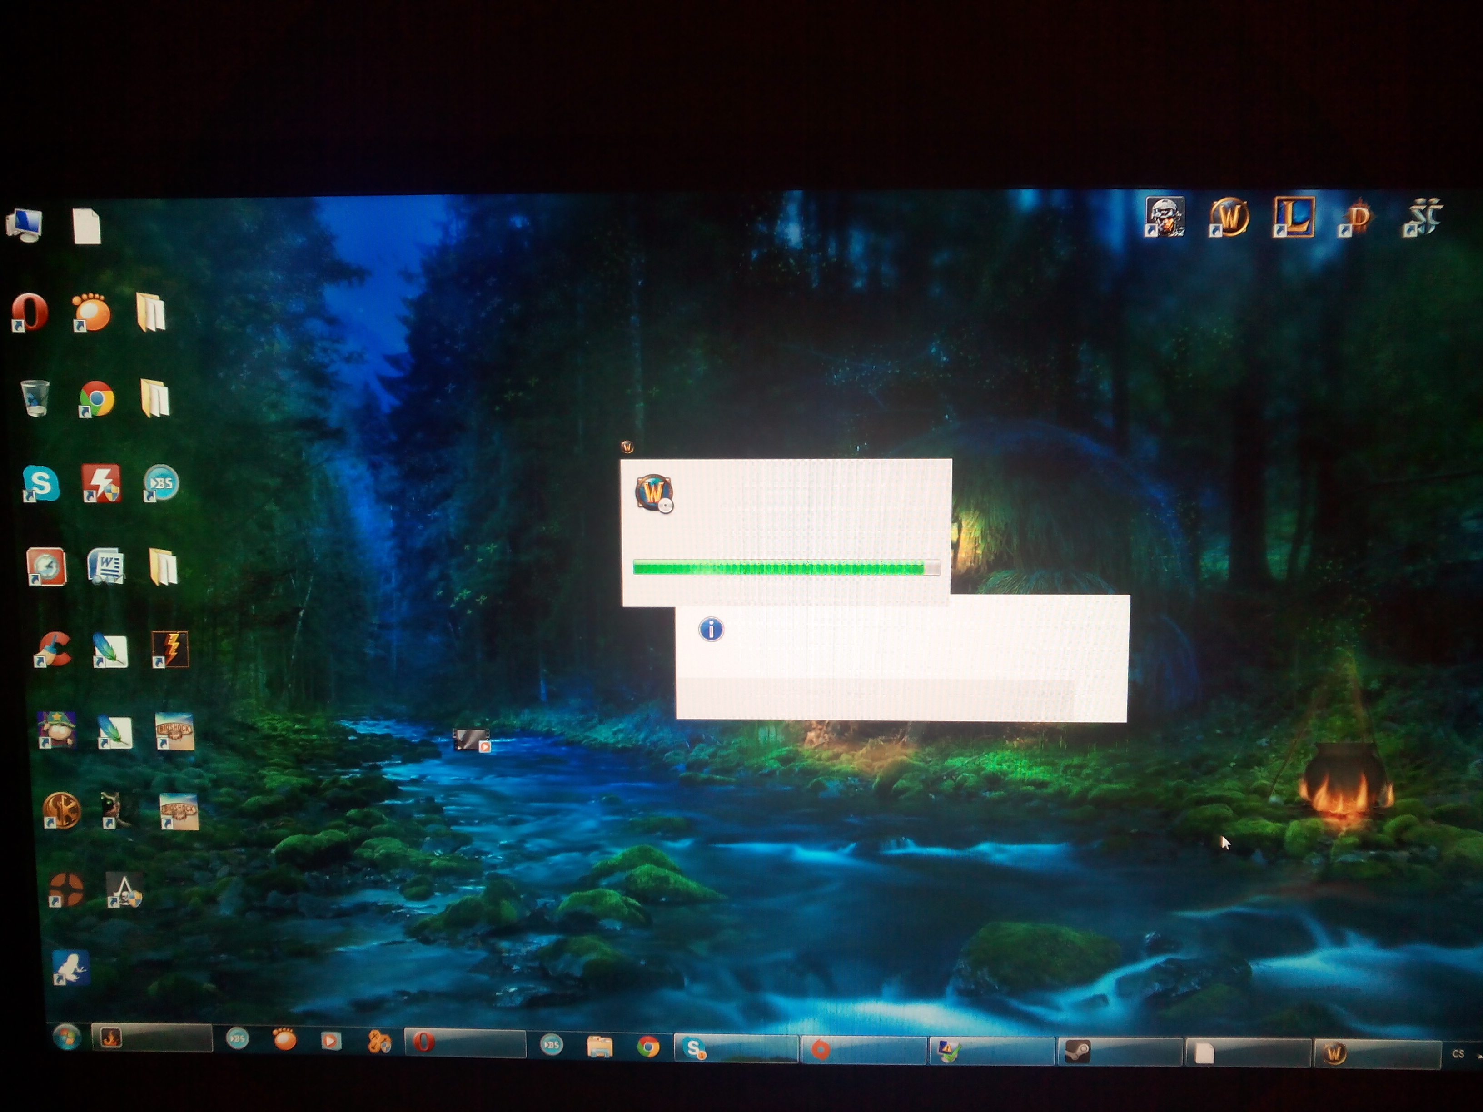Open the My Computer desktop icon
The image size is (1483, 1112).
tap(24, 224)
